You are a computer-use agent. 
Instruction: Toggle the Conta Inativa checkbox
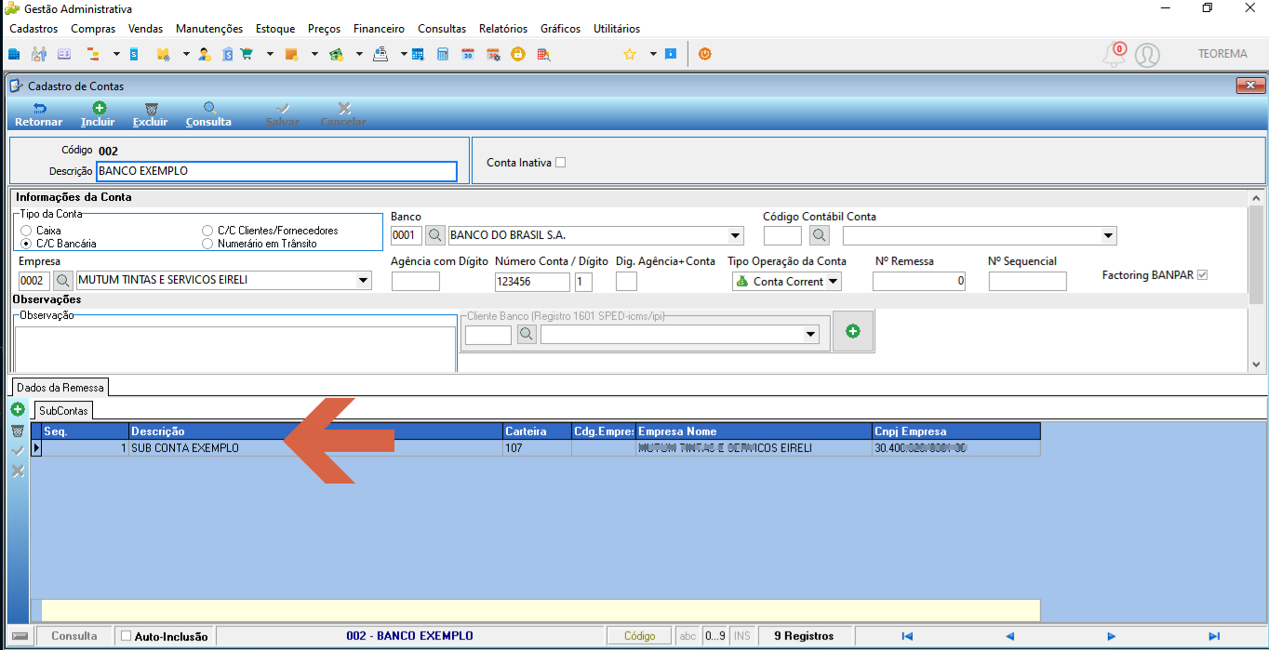560,163
